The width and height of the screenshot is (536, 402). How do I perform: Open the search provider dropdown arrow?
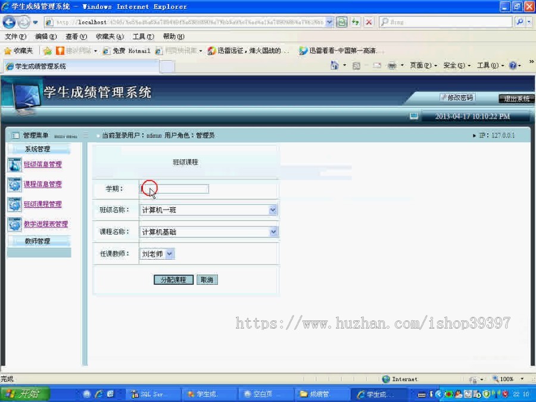tap(529, 22)
